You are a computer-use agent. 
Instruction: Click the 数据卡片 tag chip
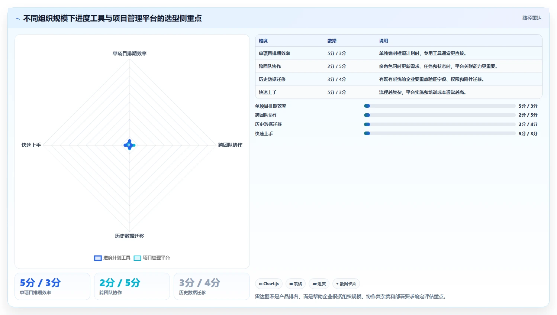[x=346, y=284]
